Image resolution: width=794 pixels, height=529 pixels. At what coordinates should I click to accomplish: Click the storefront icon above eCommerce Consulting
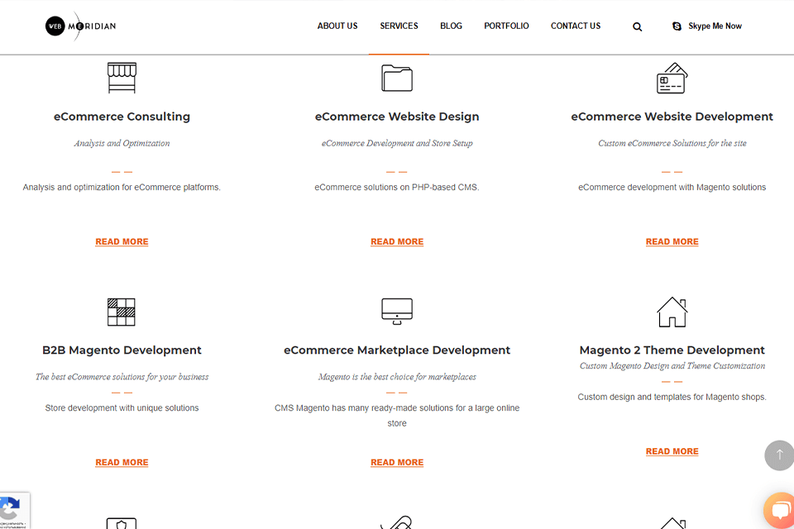click(x=122, y=78)
